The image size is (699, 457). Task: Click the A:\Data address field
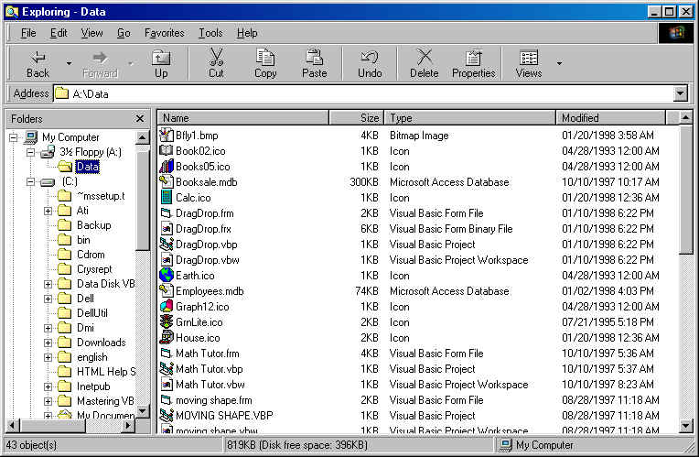(363, 93)
